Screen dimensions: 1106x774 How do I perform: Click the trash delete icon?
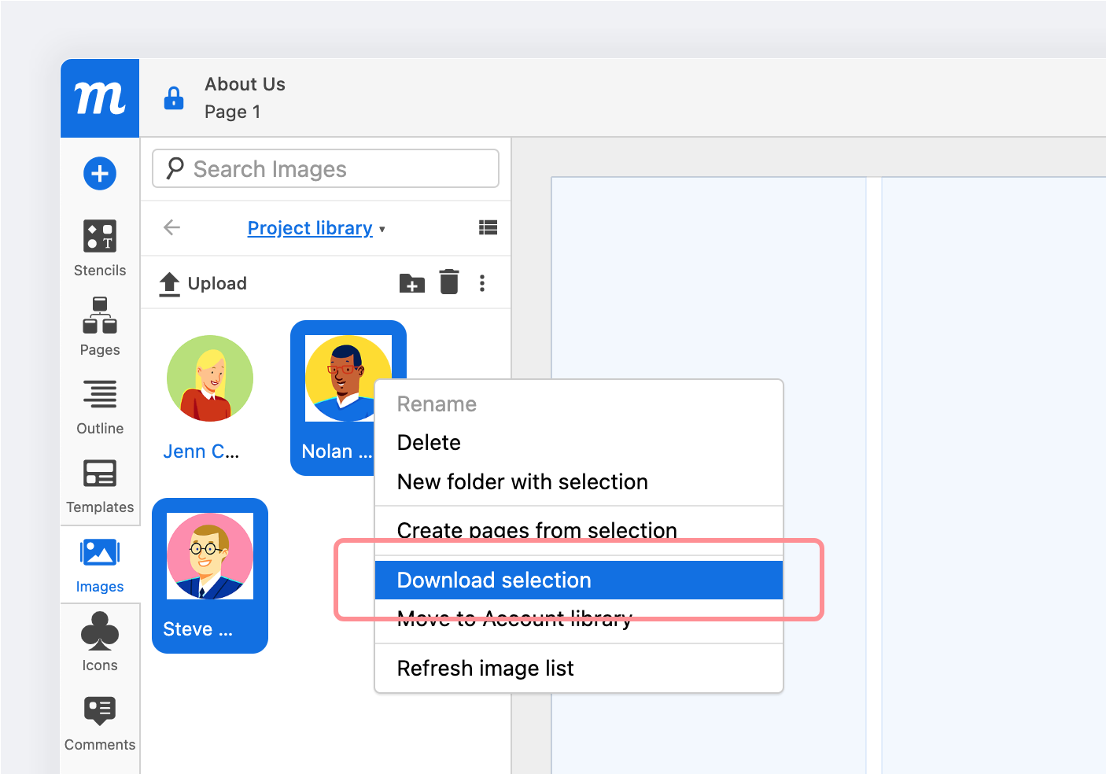[449, 282]
